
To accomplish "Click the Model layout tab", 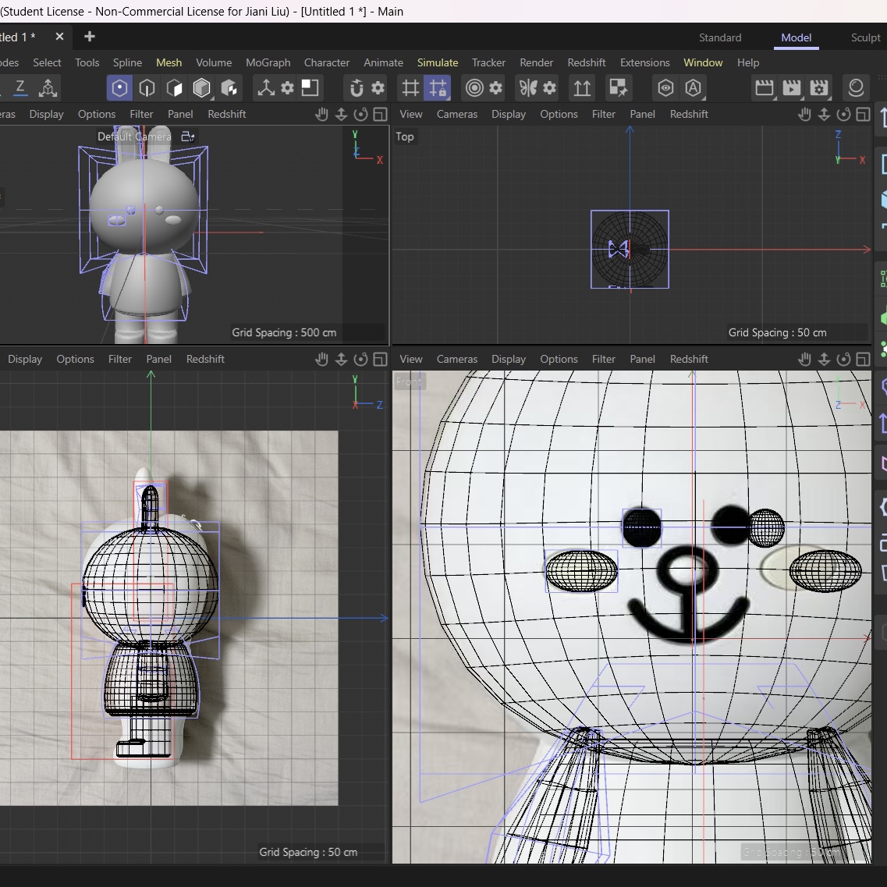I will coord(797,38).
